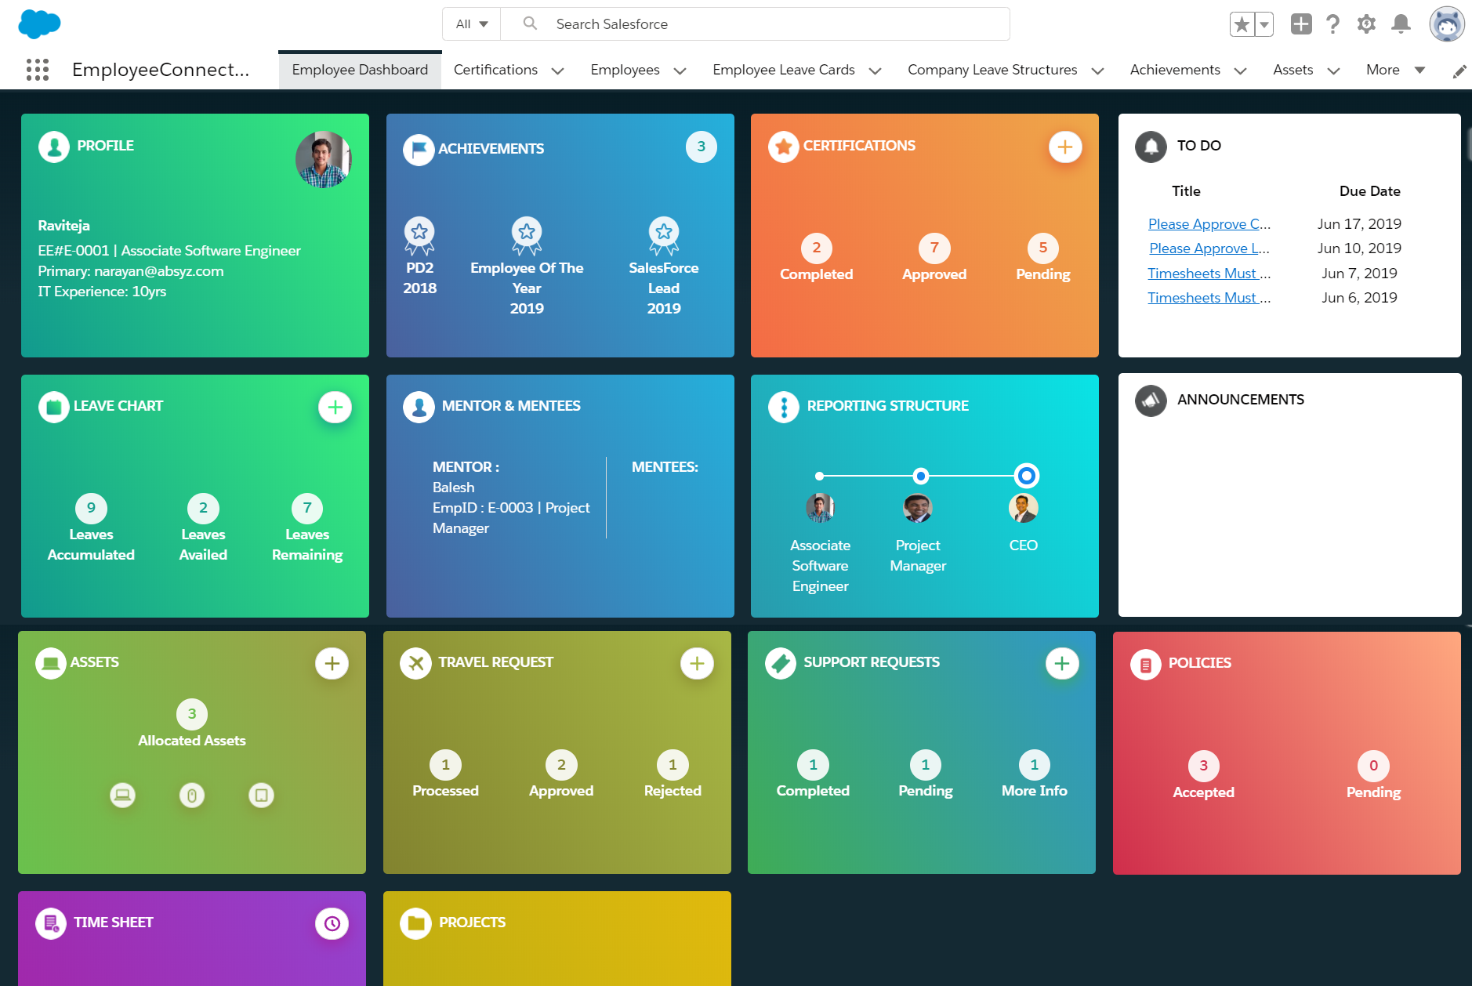1472x986 pixels.
Task: Expand the More tab dropdown
Action: tap(1420, 70)
